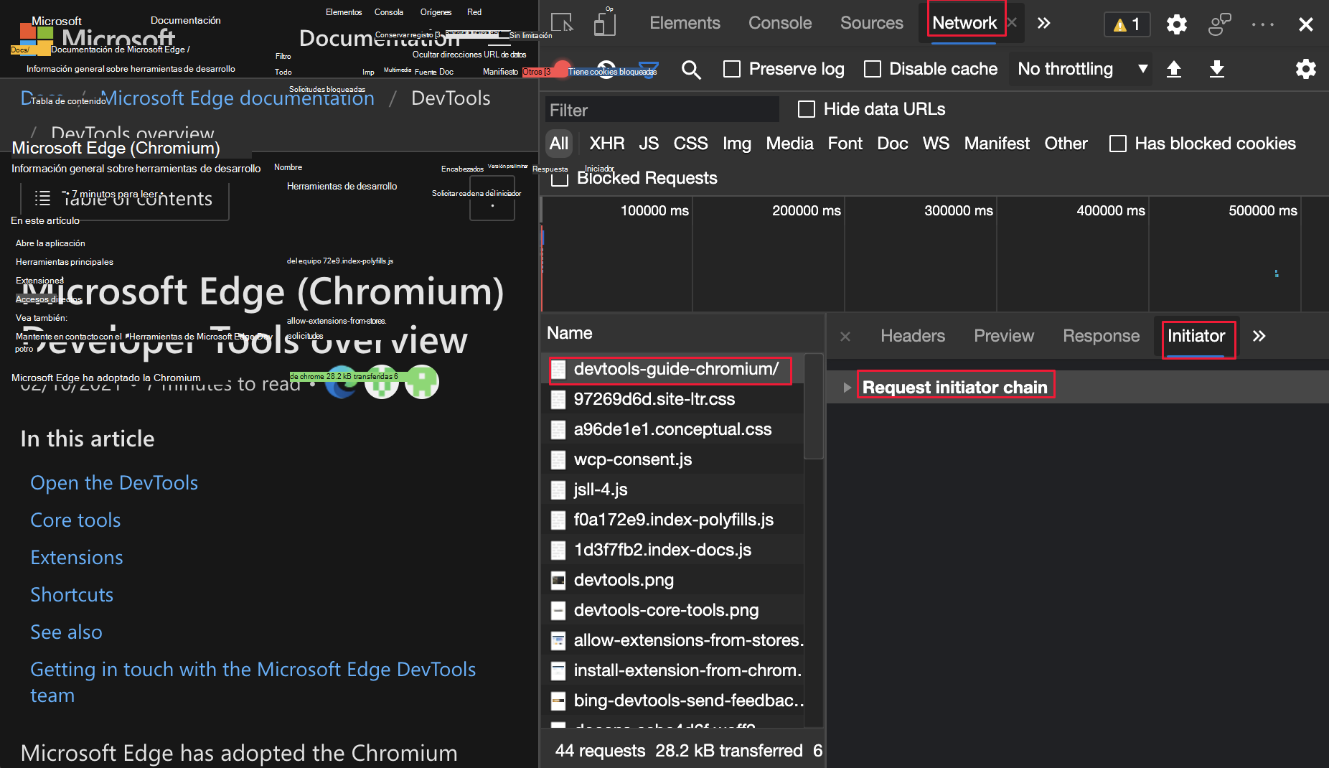Switch to the Sources panel tab
This screenshot has width=1329, height=768.
872,23
